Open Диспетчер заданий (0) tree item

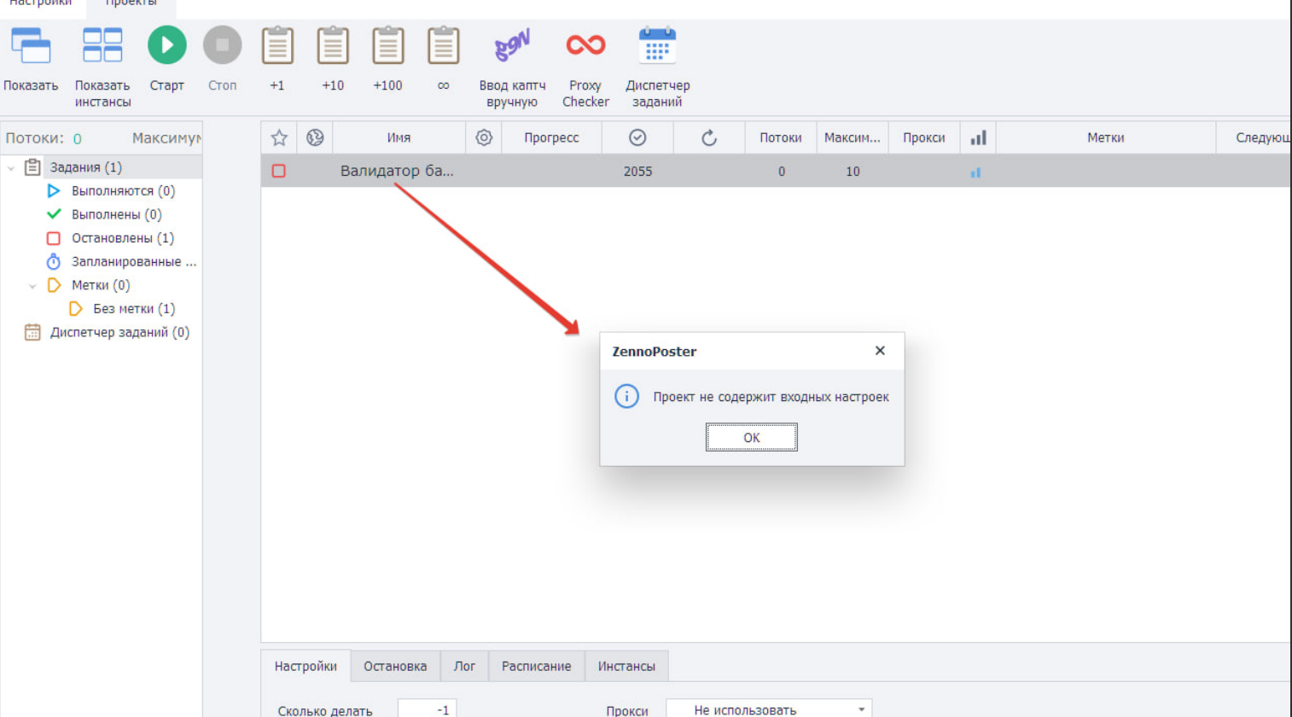pos(119,333)
